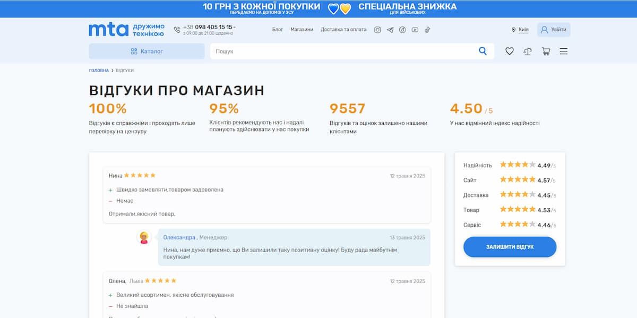Open the hamburger menu icon
The height and width of the screenshot is (318, 637).
pyautogui.click(x=564, y=51)
